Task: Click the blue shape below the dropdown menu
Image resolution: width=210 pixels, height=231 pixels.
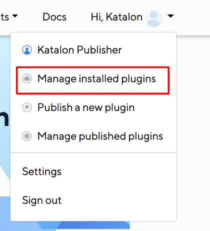Action: point(83,225)
